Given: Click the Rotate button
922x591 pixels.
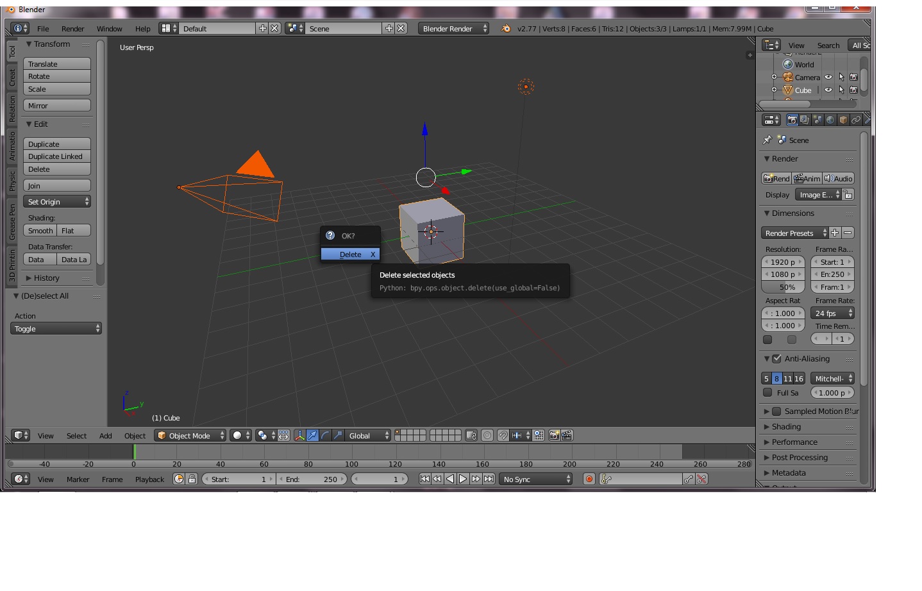Looking at the screenshot, I should (57, 76).
